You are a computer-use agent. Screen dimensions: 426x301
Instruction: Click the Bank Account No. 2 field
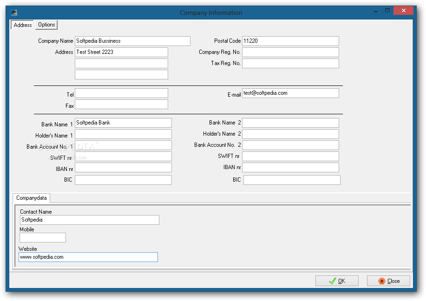(x=290, y=145)
